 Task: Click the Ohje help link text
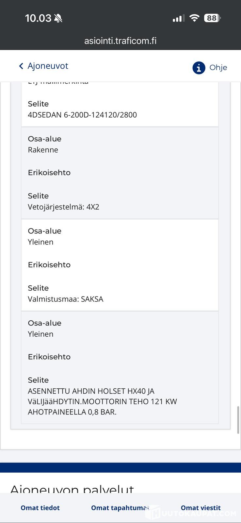pos(218,68)
